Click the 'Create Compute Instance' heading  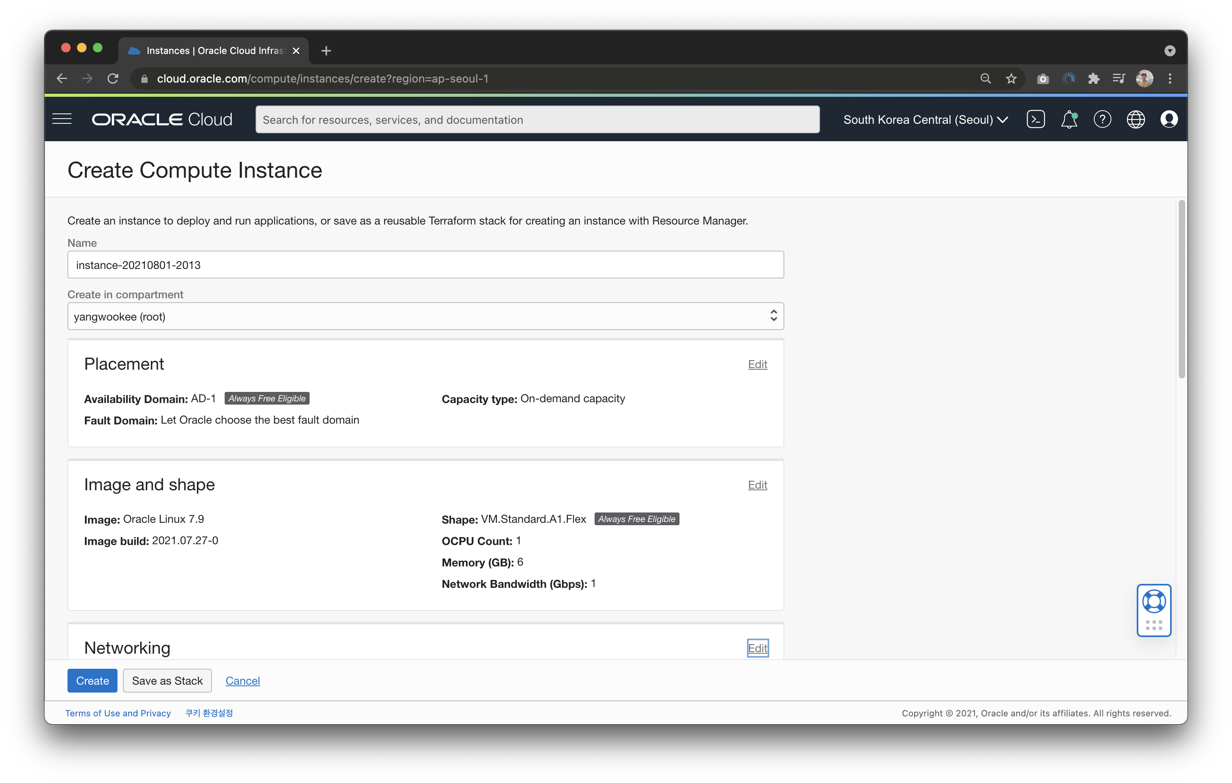pos(195,170)
